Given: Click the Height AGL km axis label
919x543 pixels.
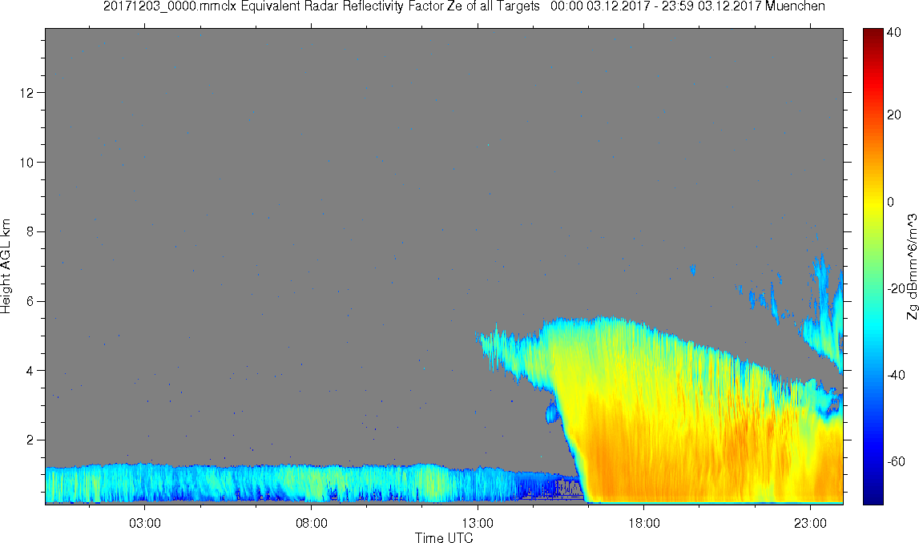Looking at the screenshot, I should [x=6, y=266].
